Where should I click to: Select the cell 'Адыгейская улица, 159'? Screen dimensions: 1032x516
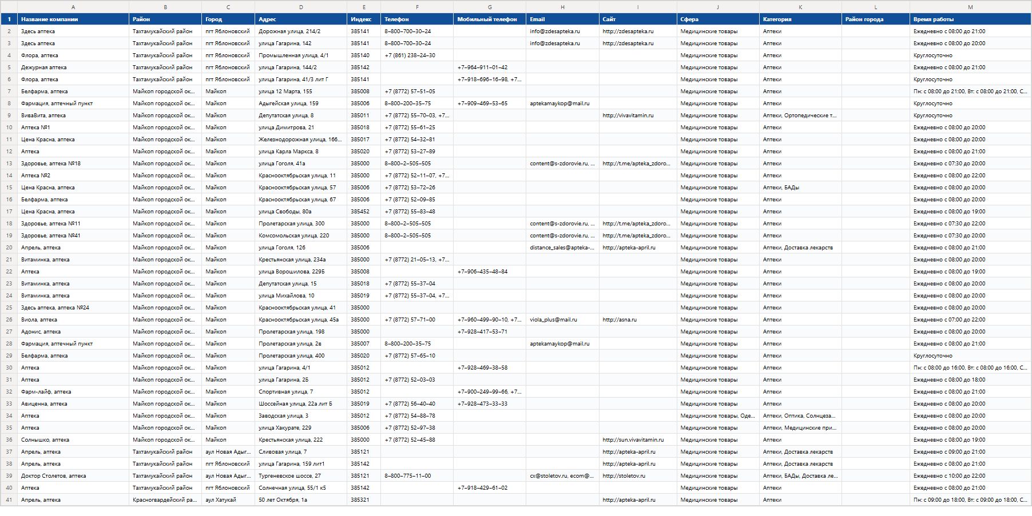(x=301, y=103)
